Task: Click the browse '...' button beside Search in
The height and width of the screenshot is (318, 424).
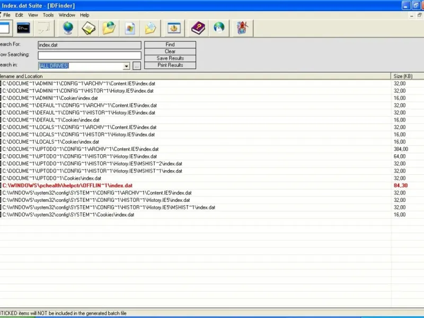Action: [137, 66]
